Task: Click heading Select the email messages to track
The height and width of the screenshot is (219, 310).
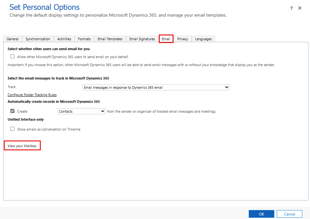Action: point(58,78)
